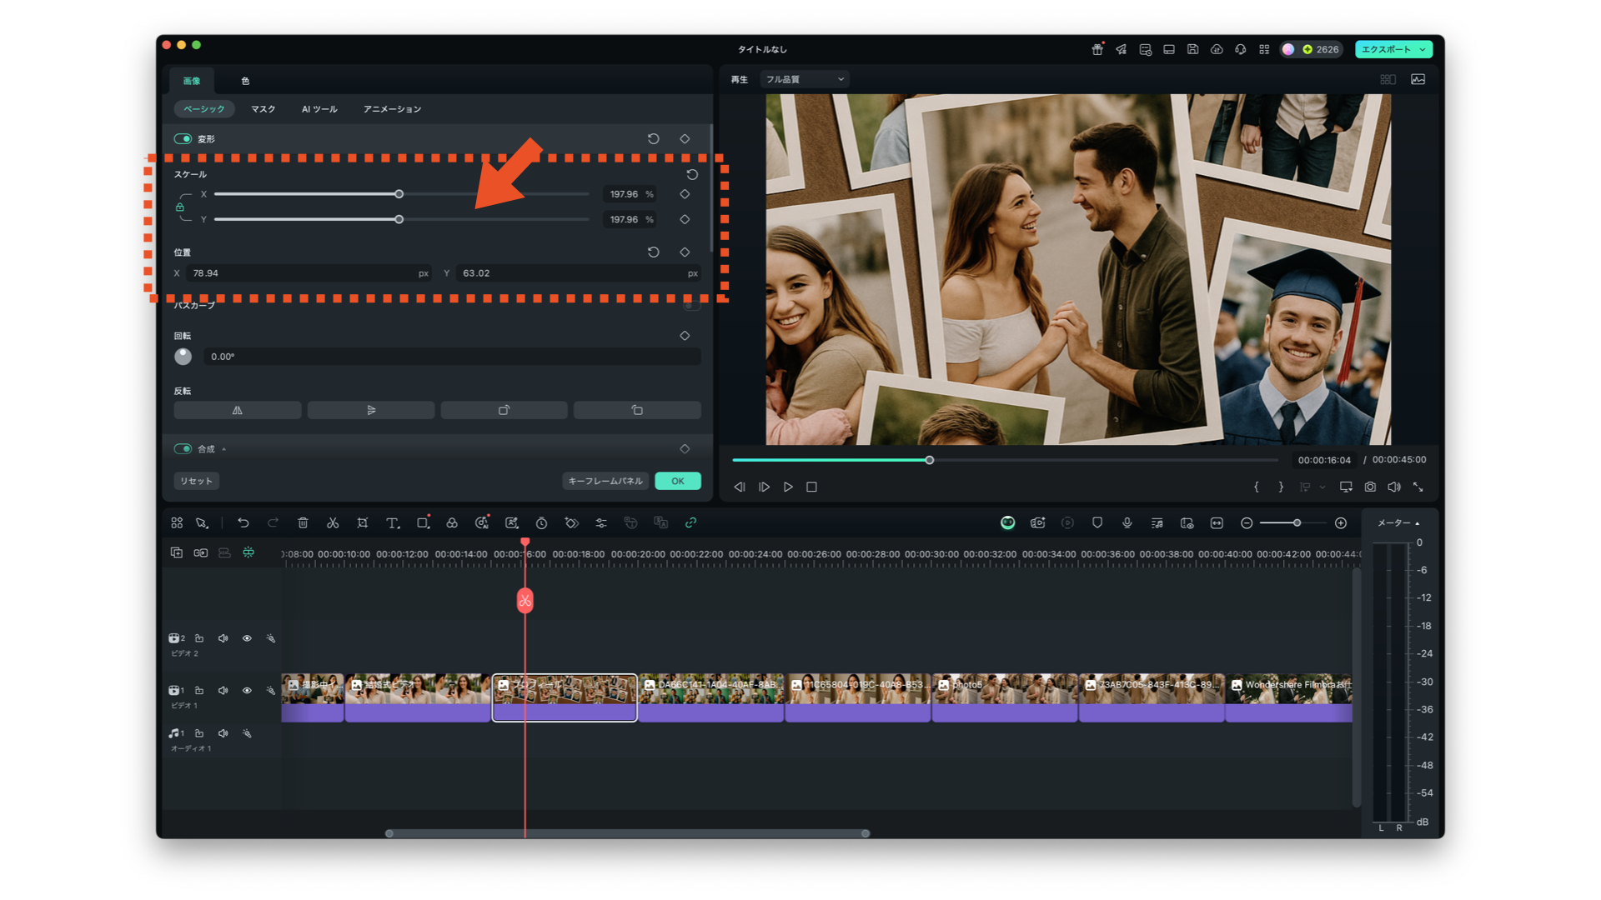Screen dimensions: 1601x900
Task: Click the stop button under preview
Action: click(x=811, y=487)
